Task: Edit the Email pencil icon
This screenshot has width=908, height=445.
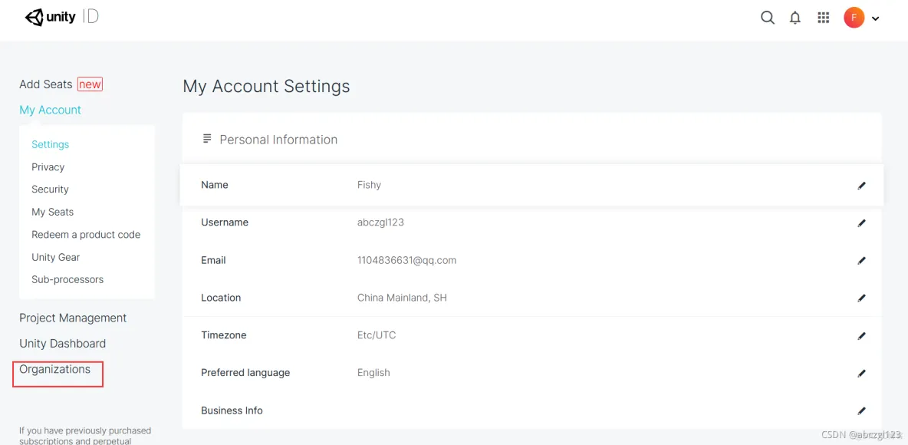Action: (862, 261)
